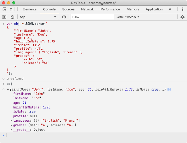Image resolution: width=187 pixels, height=143 pixels.
Task: Create a live expression with the eye icon
Action: pyautogui.click(x=64, y=17)
